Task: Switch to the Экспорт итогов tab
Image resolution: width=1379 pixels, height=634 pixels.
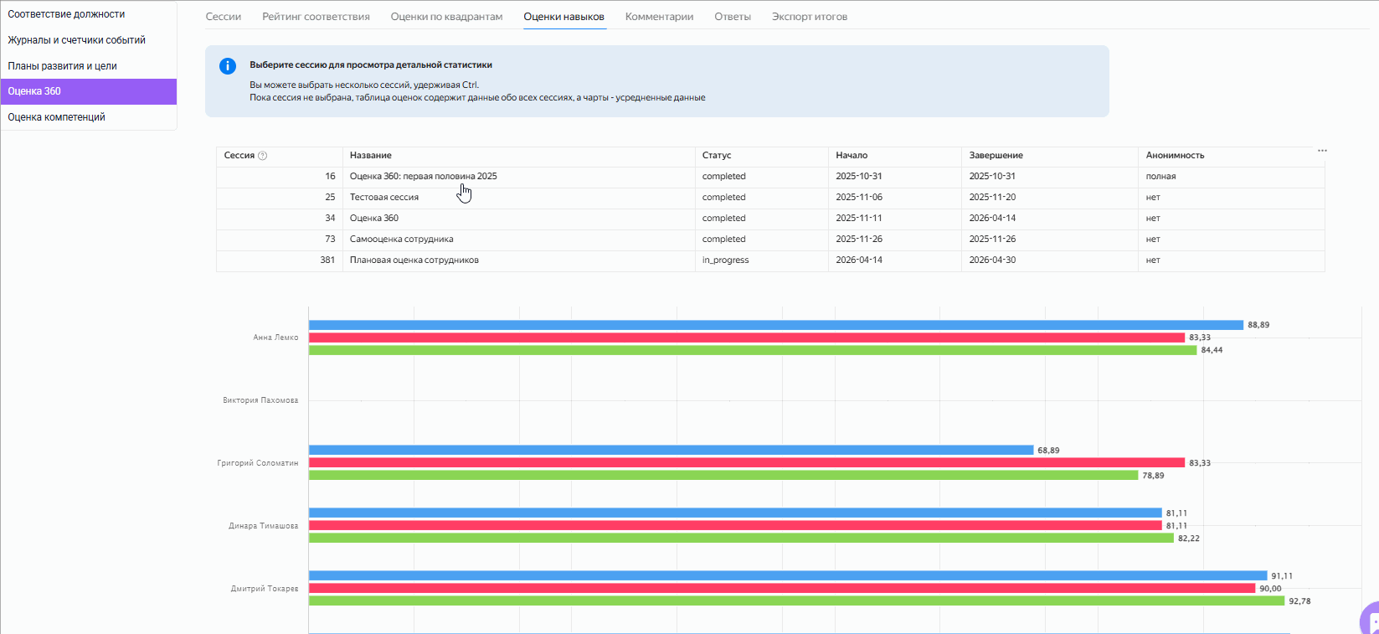Action: point(809,17)
